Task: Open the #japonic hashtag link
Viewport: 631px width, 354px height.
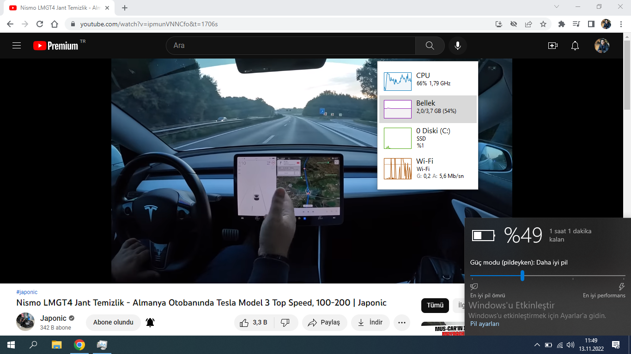Action: (x=27, y=292)
